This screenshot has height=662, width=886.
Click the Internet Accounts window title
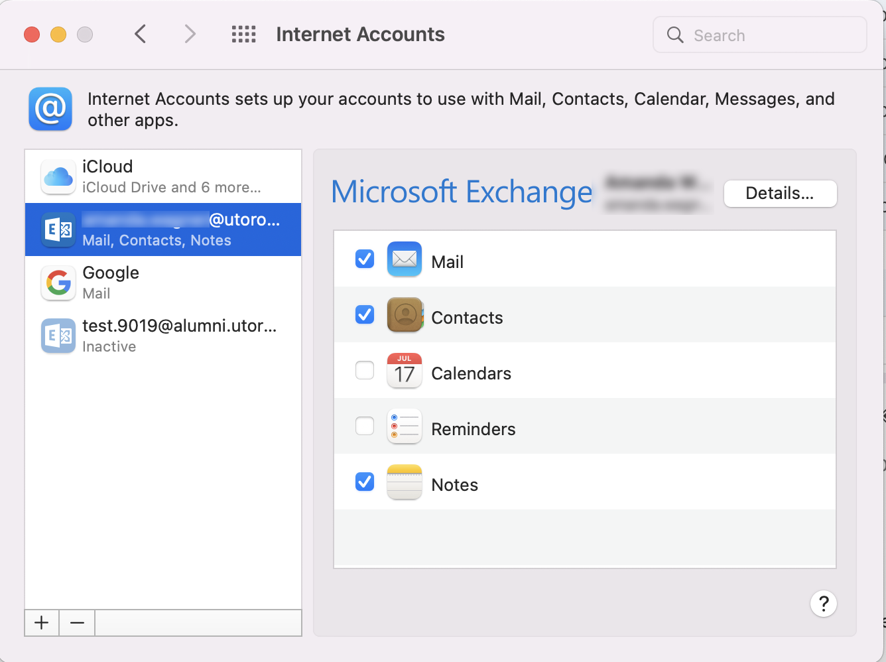(361, 34)
